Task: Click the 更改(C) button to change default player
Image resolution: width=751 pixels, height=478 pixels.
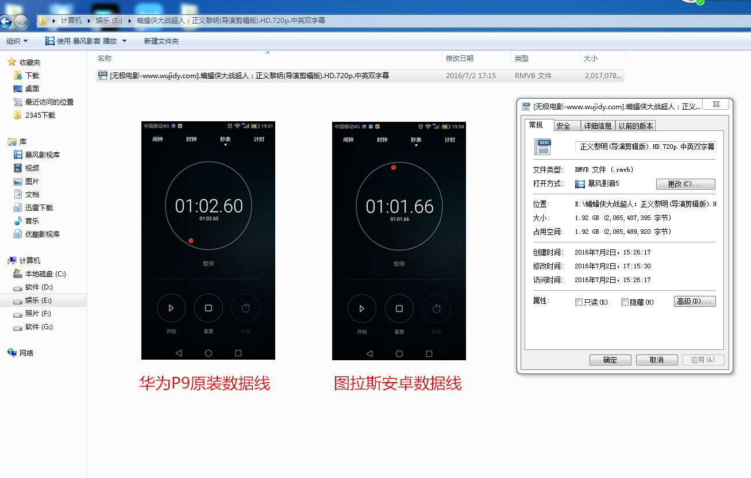Action: (685, 184)
